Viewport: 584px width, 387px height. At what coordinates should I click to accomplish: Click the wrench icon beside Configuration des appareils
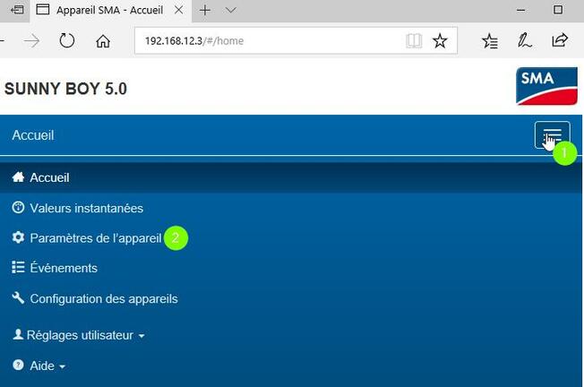pyautogui.click(x=18, y=297)
